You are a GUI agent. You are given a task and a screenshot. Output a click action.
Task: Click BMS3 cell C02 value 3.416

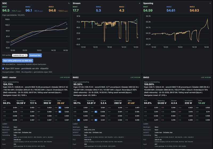pyautogui.click(x=173, y=108)
